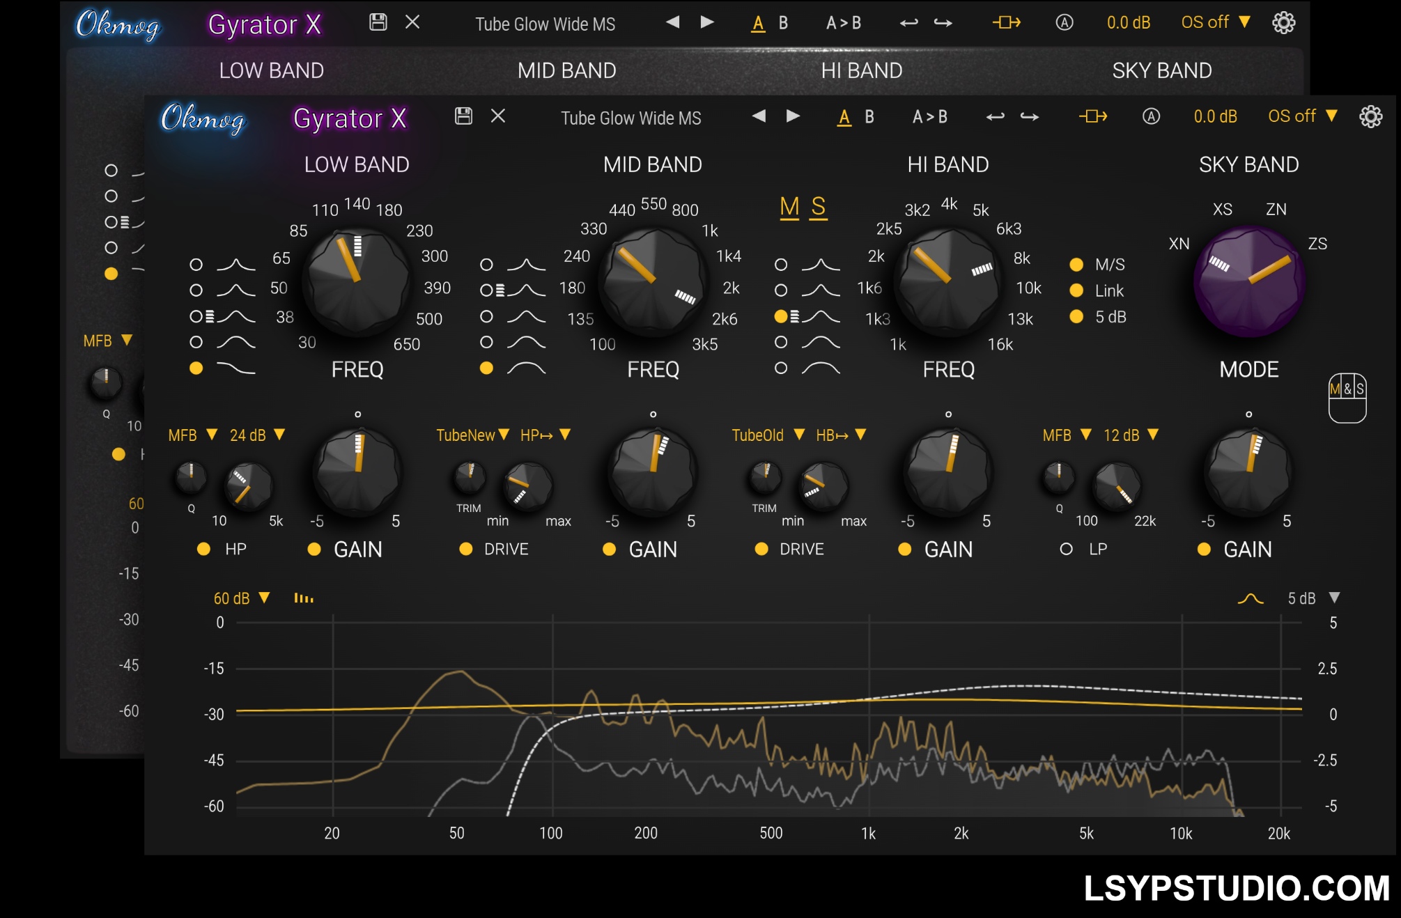Click the Low Band Q small knob

pyautogui.click(x=190, y=477)
